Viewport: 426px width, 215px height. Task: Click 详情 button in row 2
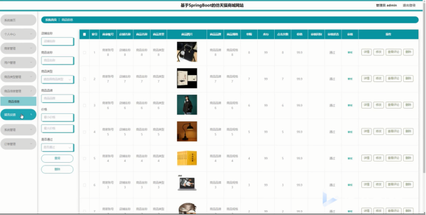367,78
